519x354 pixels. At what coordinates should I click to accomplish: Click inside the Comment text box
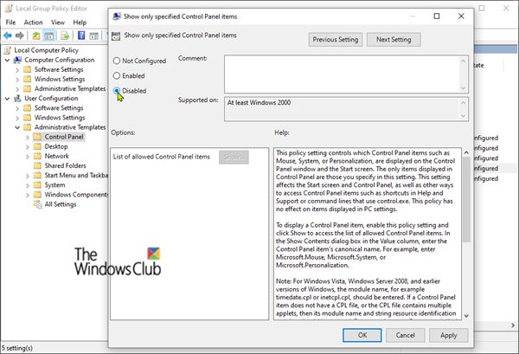pyautogui.click(x=343, y=74)
